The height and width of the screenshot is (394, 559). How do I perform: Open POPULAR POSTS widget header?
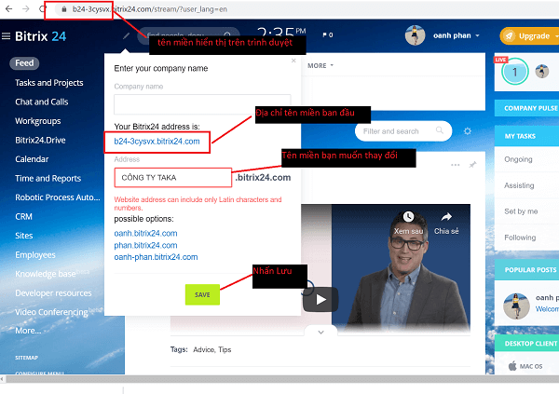(x=527, y=270)
